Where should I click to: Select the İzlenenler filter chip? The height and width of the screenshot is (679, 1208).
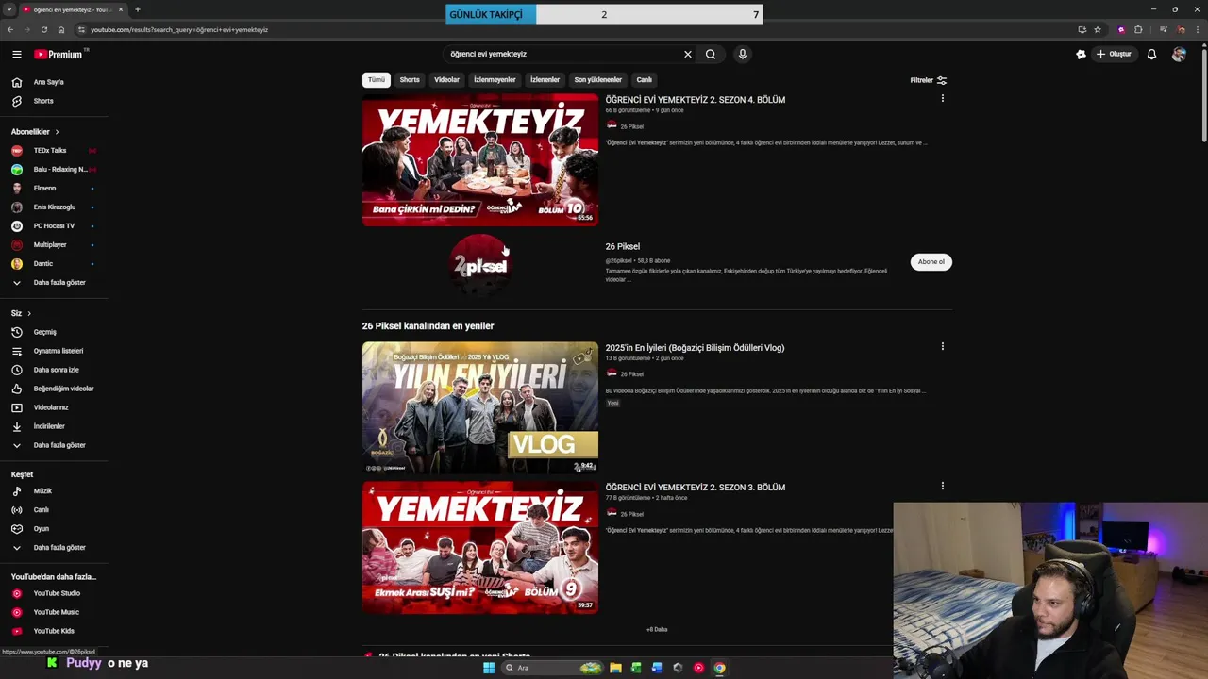[x=545, y=80]
